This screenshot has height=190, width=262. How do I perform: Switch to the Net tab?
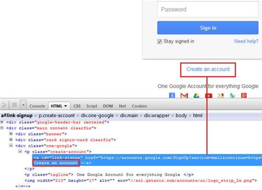point(122,106)
